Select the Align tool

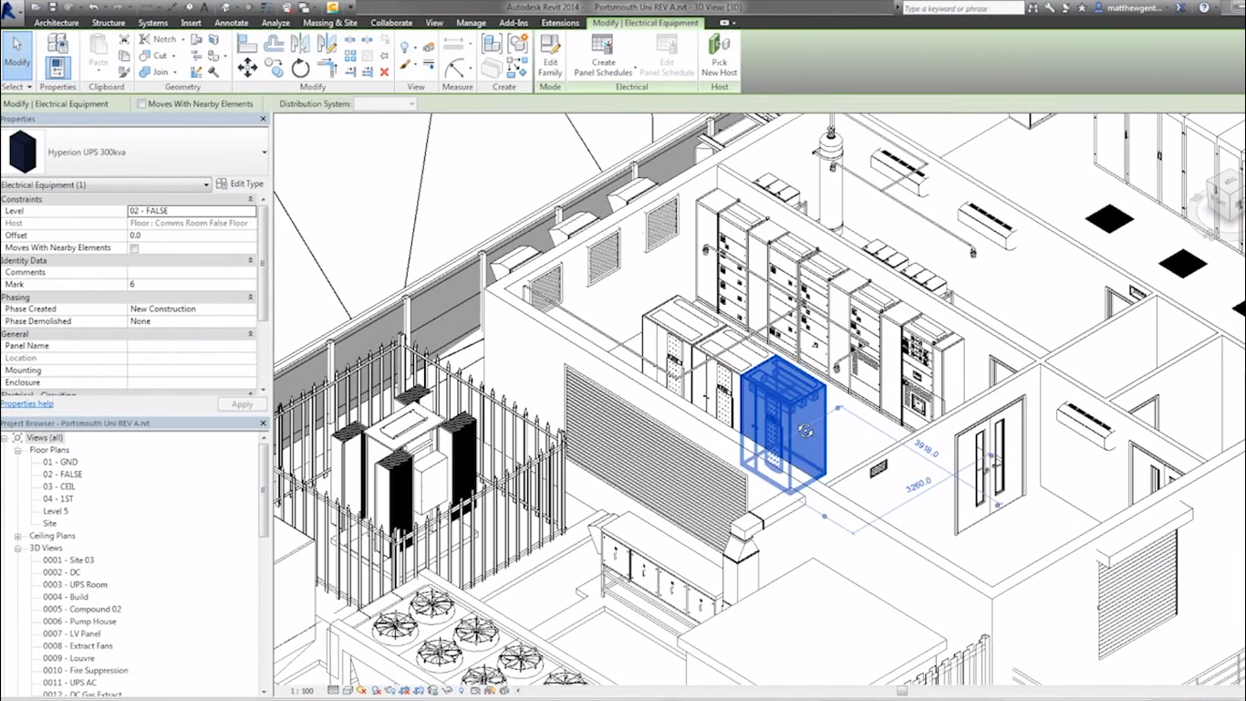click(247, 43)
